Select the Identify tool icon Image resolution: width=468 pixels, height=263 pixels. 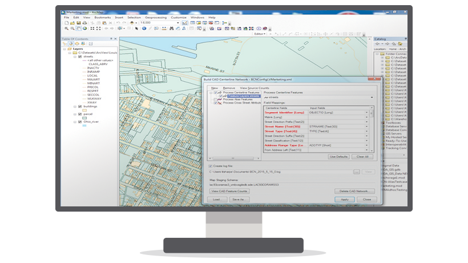tap(144, 29)
